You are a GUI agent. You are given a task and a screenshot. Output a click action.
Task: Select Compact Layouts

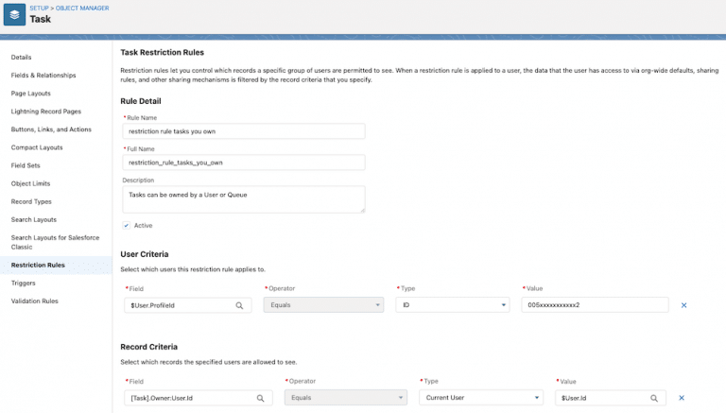pyautogui.click(x=37, y=147)
